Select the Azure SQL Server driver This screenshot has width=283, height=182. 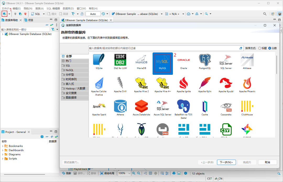pos(163,108)
